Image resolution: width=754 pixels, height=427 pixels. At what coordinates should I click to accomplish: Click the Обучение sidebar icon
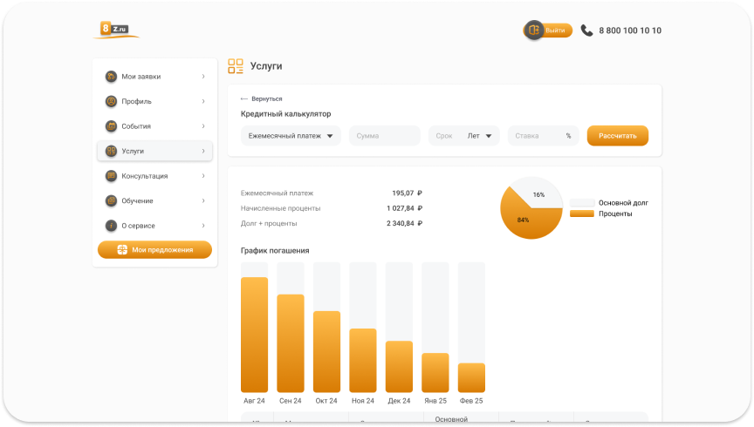(111, 200)
